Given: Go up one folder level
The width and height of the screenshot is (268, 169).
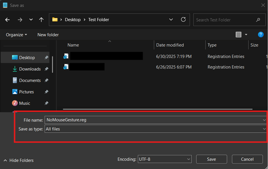Looking at the screenshot, I should pyautogui.click(x=41, y=20).
